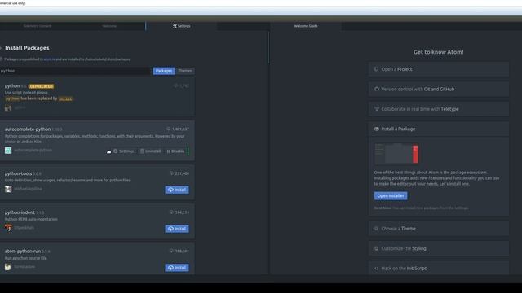
Task: Open the deprecated python package title
Action: tap(12, 85)
